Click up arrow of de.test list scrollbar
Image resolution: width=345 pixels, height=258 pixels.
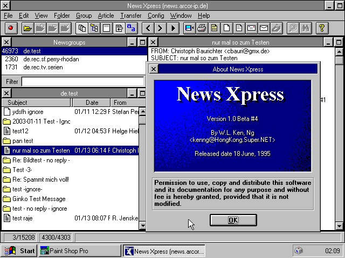tap(142, 112)
